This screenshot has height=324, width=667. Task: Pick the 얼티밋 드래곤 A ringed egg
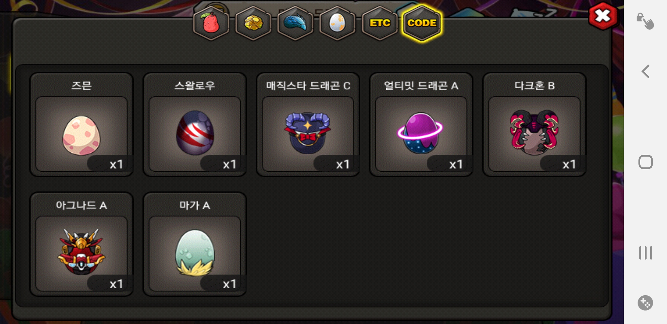pos(421,124)
